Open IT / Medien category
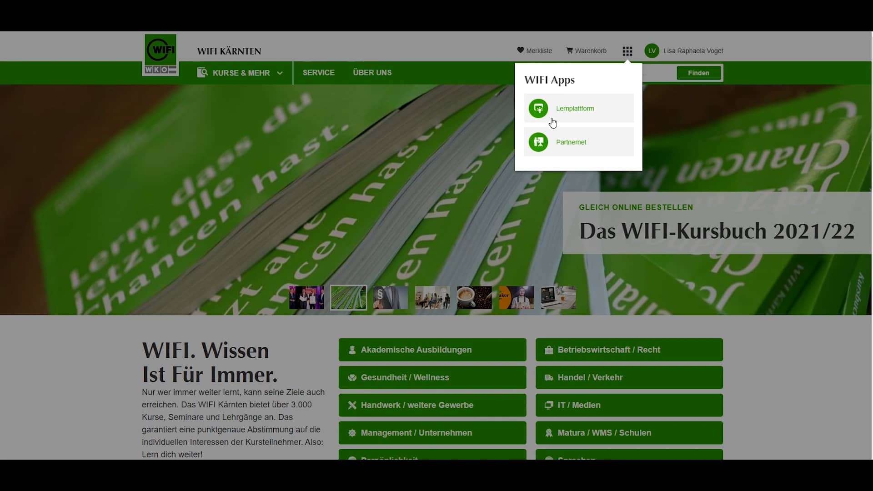Viewport: 873px width, 491px height. (629, 405)
